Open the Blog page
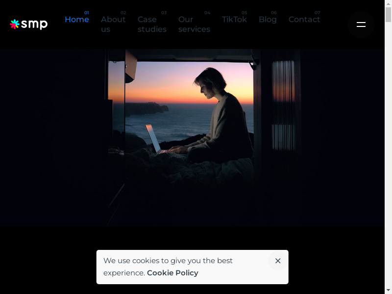The image size is (392, 294). (268, 19)
